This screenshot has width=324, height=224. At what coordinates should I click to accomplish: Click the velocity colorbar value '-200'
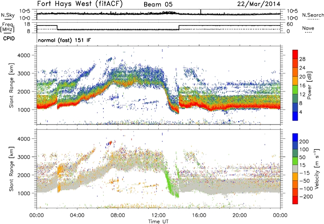pyautogui.click(x=306, y=197)
